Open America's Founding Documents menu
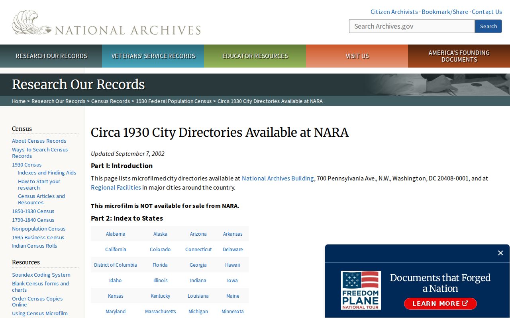Viewport: 510px width, 318px height. [459, 56]
